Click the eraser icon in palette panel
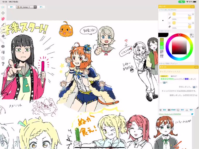The height and width of the screenshot is (149, 199). (x=169, y=27)
